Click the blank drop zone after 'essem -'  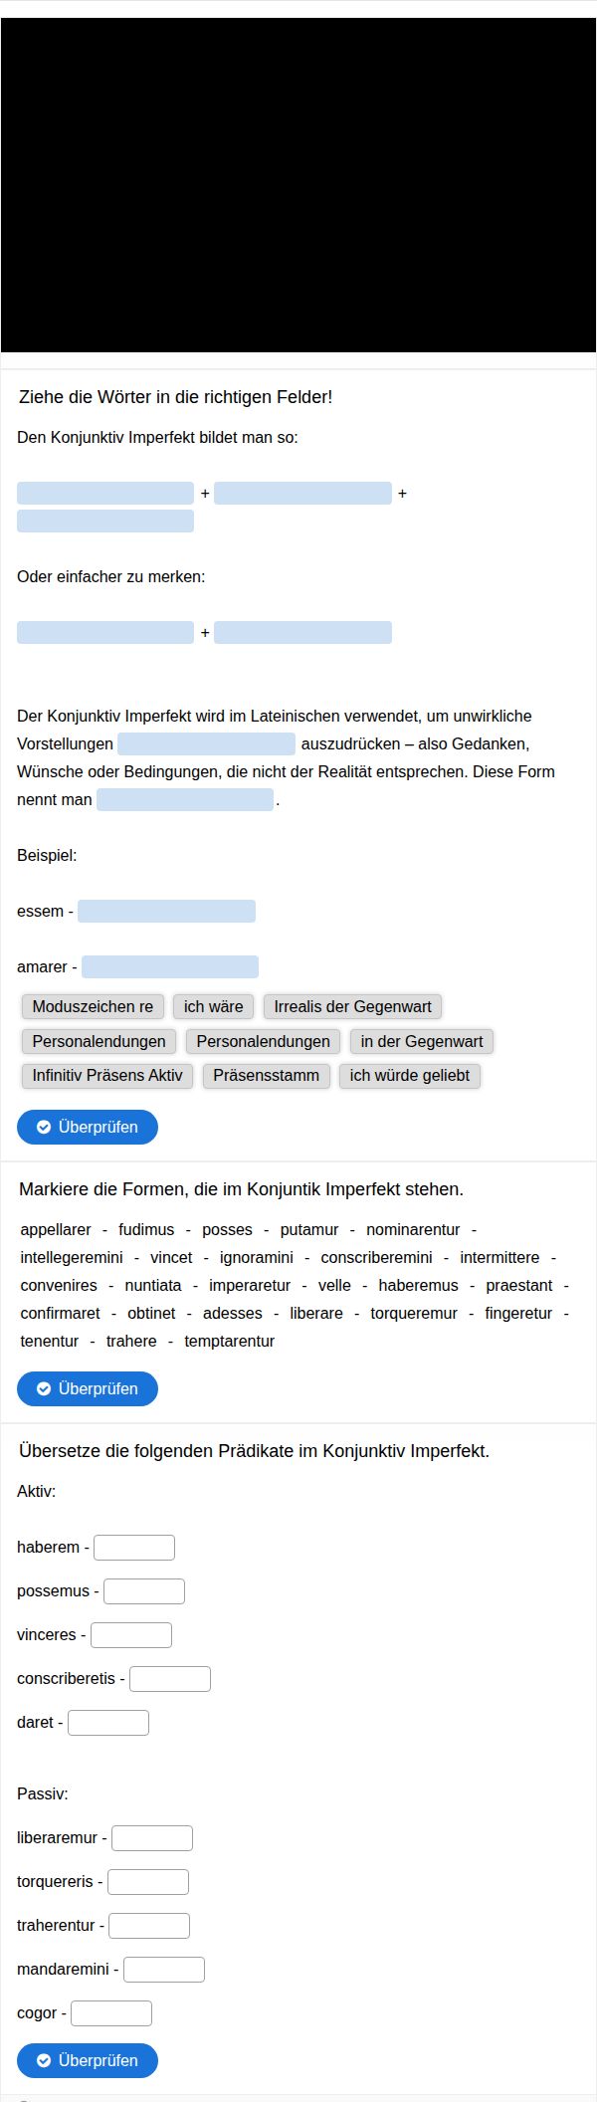point(167,911)
